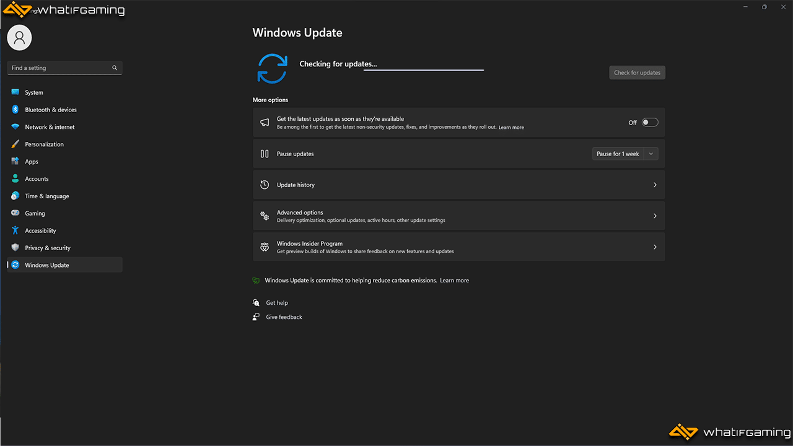Viewport: 793px width, 446px height.
Task: Click the Windows Insider Program icon
Action: pos(265,247)
